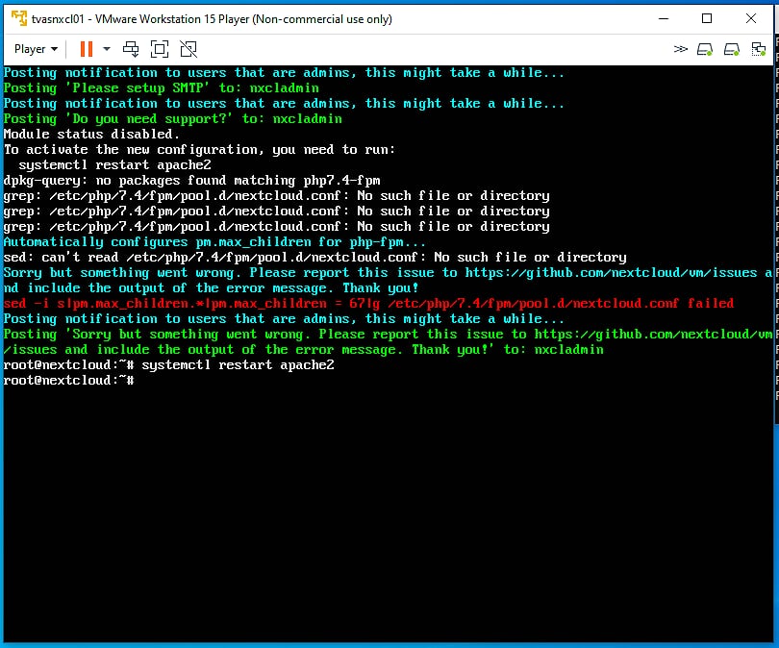Open the suspend button's dropdown arrow
Screen dimensions: 779x648
106,49
